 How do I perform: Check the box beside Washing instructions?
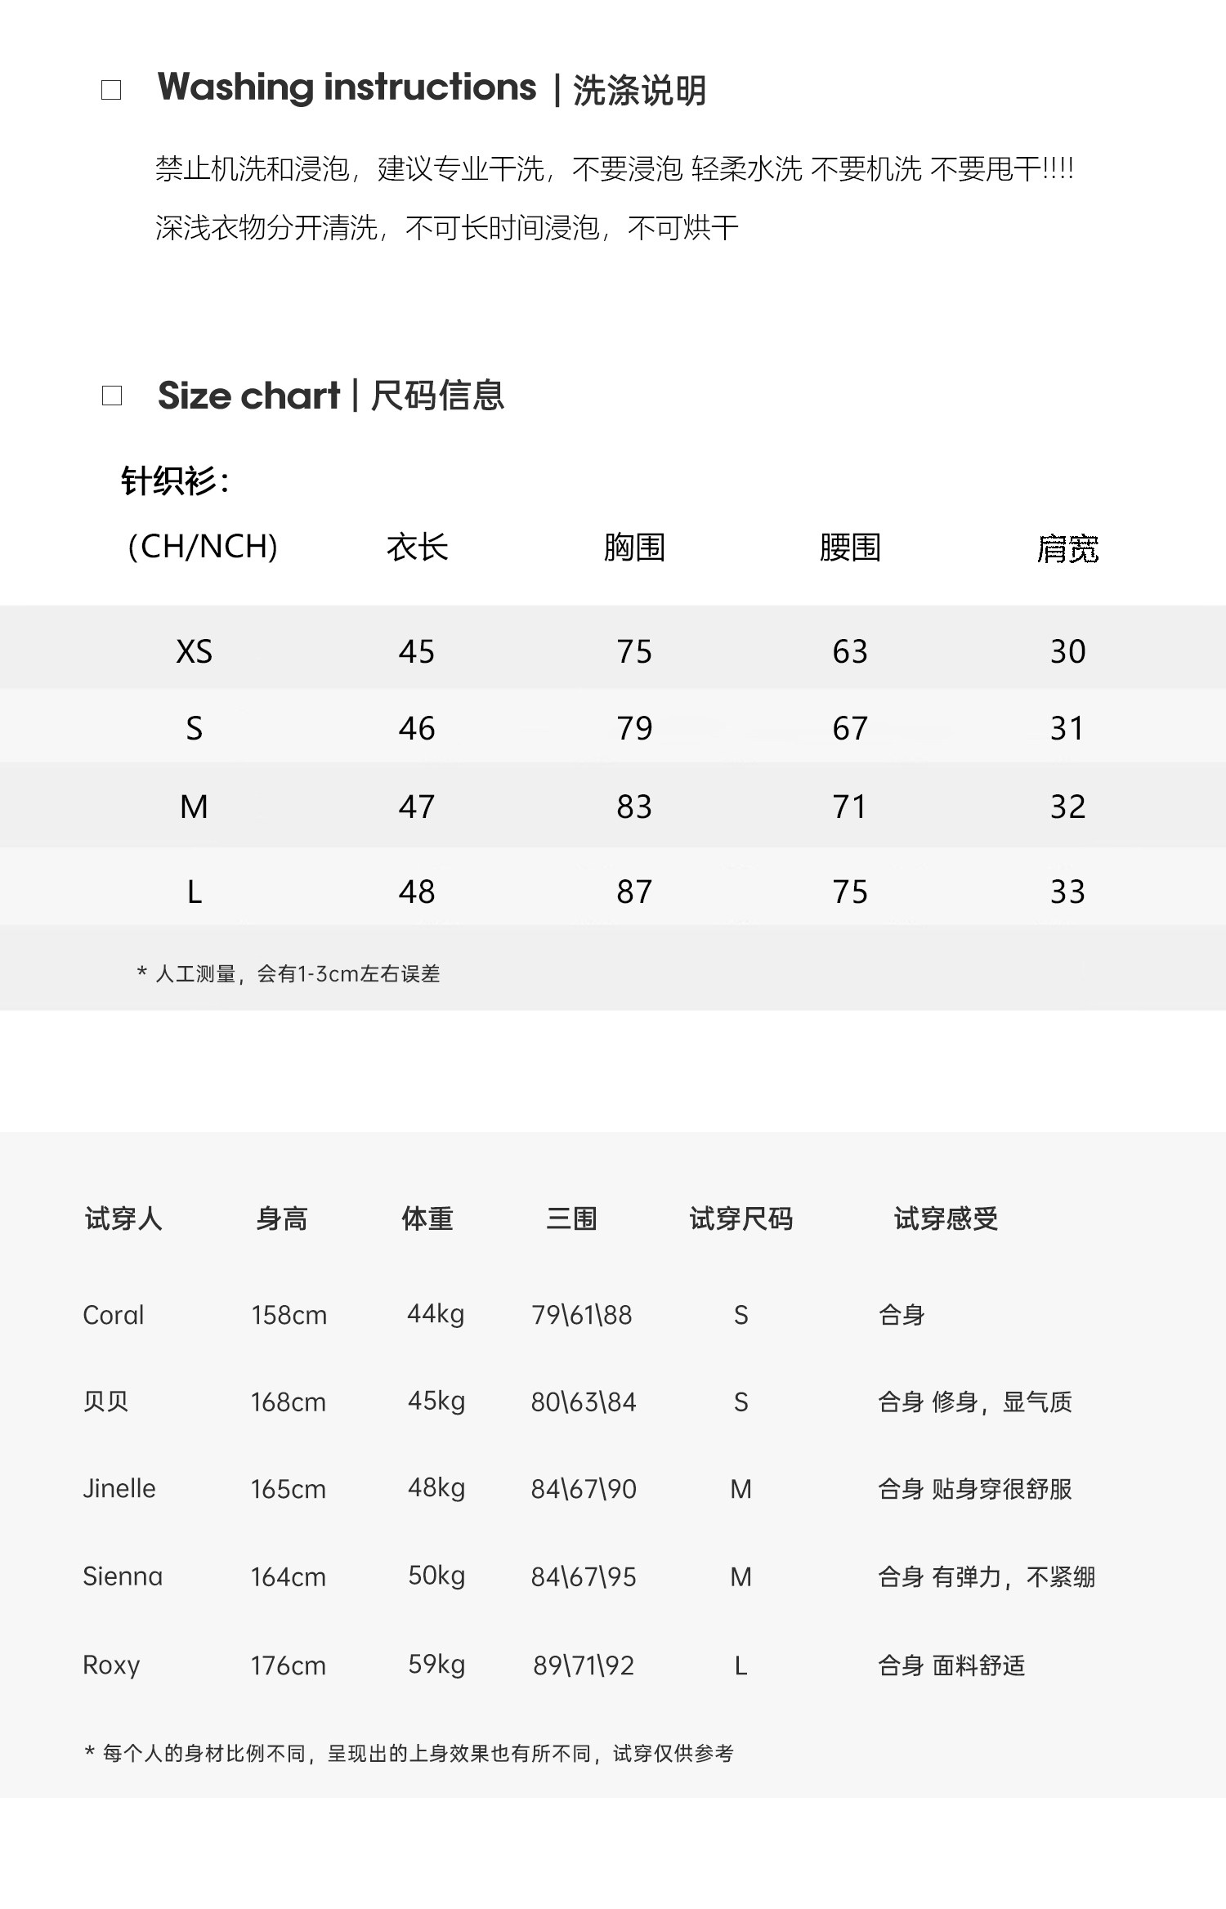pos(111,90)
